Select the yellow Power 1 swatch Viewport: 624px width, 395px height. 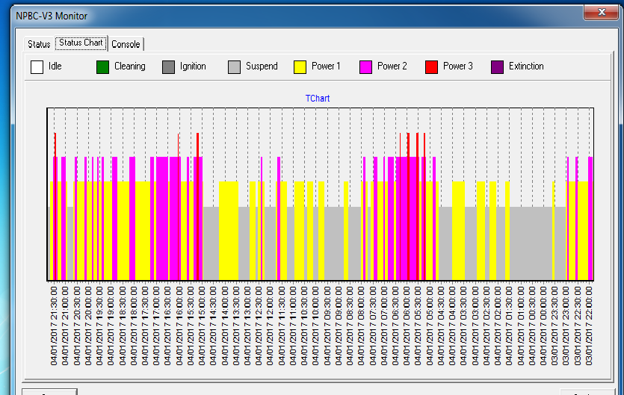[300, 67]
